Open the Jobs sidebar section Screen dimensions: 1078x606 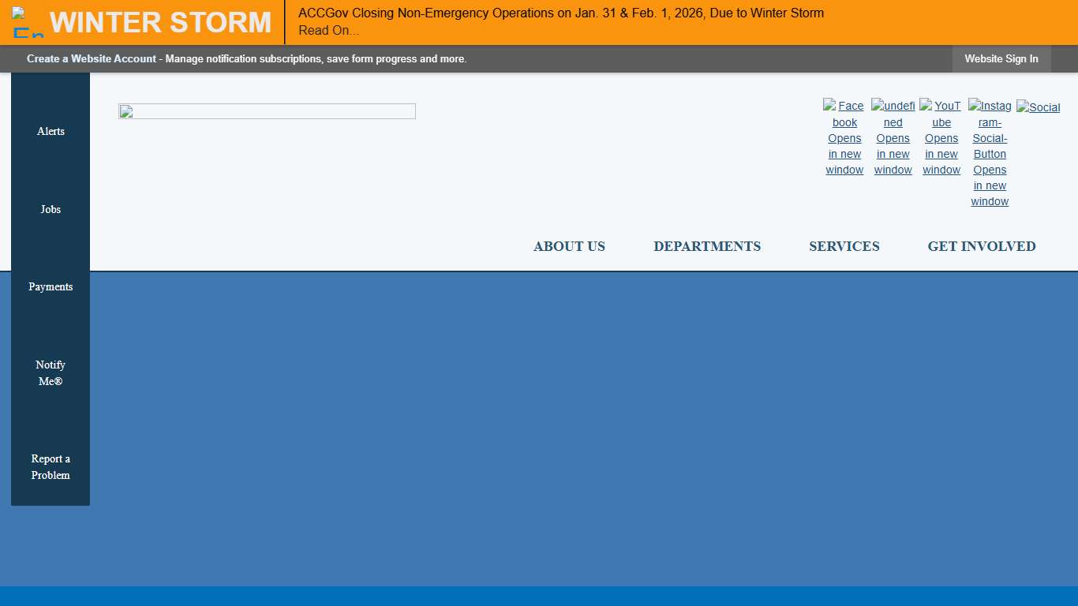[51, 209]
